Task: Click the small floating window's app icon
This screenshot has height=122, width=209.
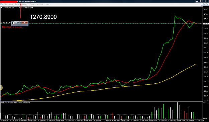Action: tap(12, 23)
